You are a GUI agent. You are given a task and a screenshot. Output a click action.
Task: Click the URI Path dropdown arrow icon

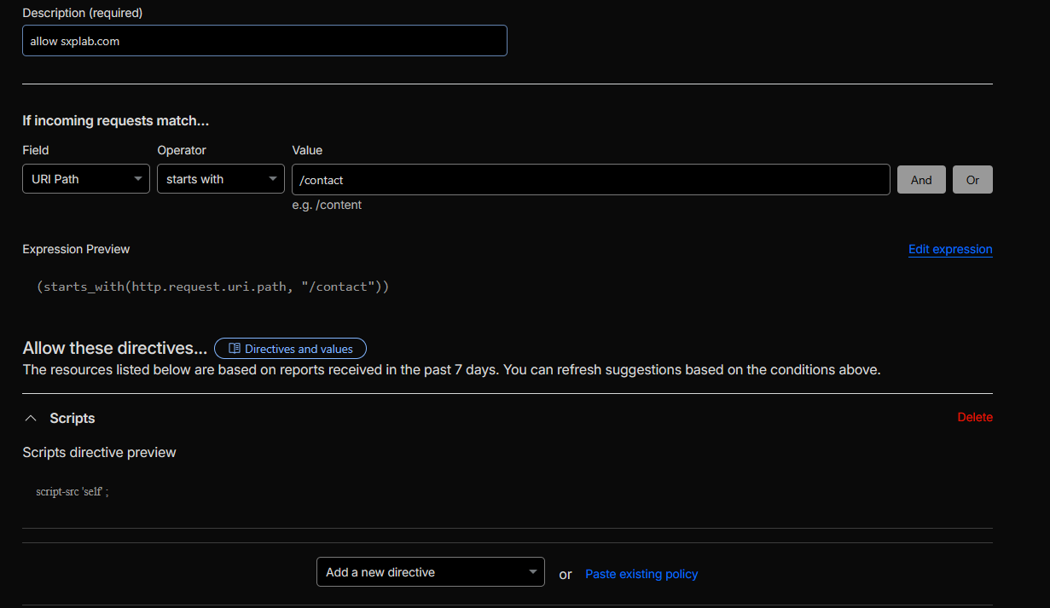137,178
